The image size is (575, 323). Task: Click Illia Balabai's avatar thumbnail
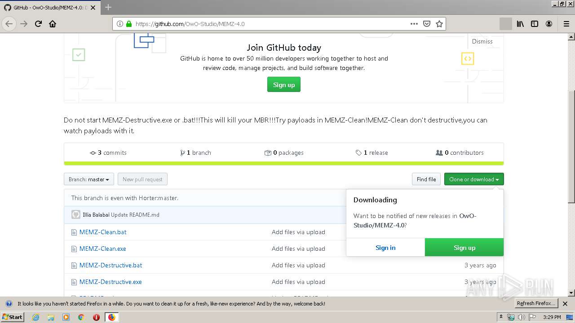[76, 214]
